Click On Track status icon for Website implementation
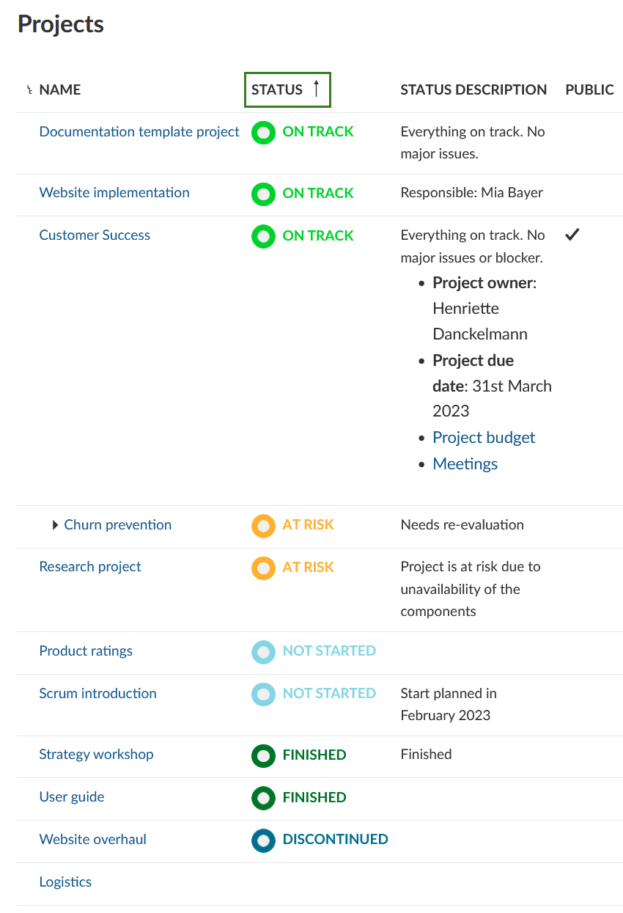Screen dimensions: 623x913 pos(263,194)
